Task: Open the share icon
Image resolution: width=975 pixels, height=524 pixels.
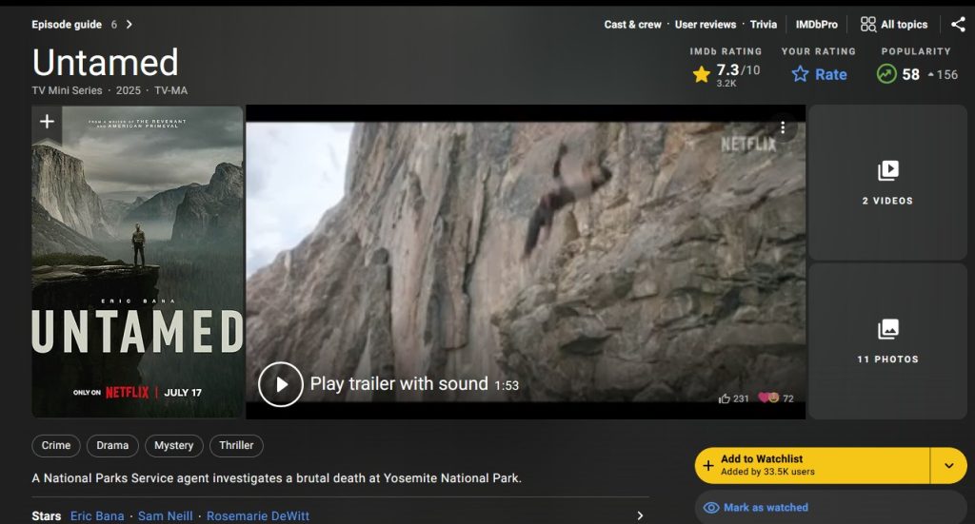Action: click(x=958, y=24)
